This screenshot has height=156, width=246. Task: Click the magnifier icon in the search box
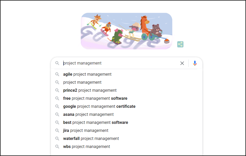[57, 63]
